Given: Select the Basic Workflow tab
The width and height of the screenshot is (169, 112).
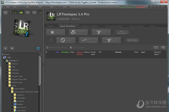Looking at the screenshot, I should point(68,26).
